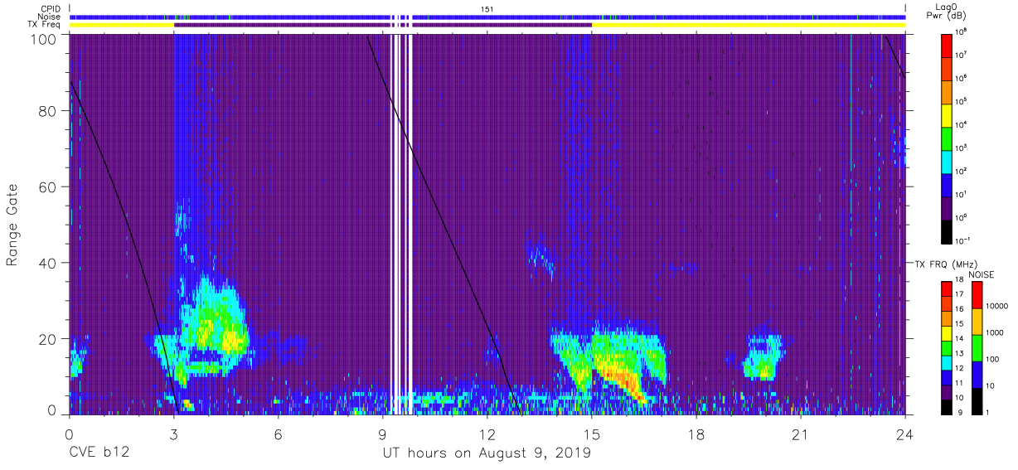
Task: Select the green 13–14 MHz TX FRQ swatch
Action: 947,346
